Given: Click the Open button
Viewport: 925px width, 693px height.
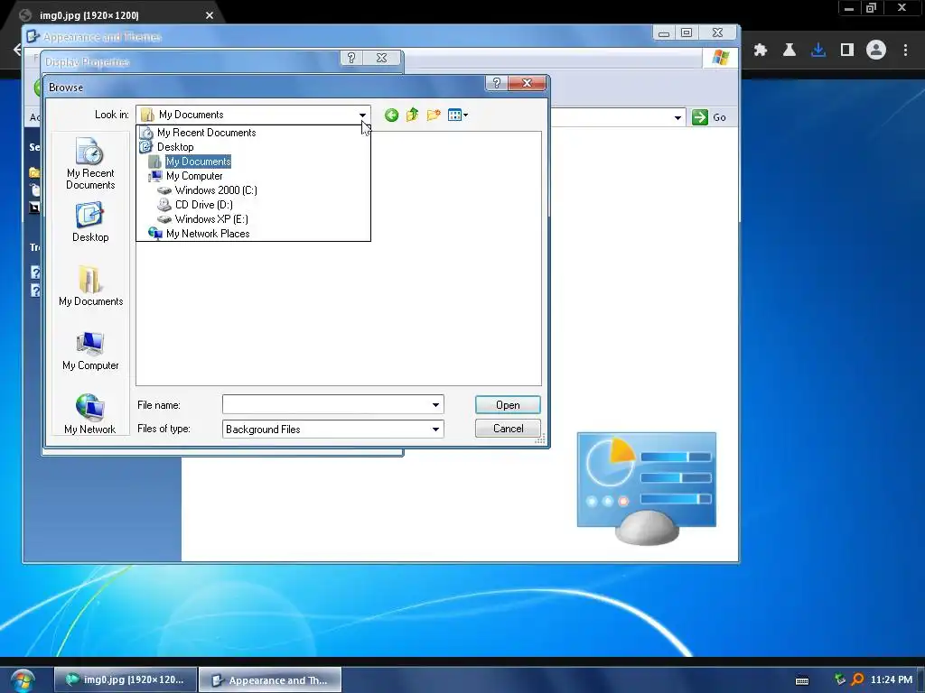Looking at the screenshot, I should [508, 405].
